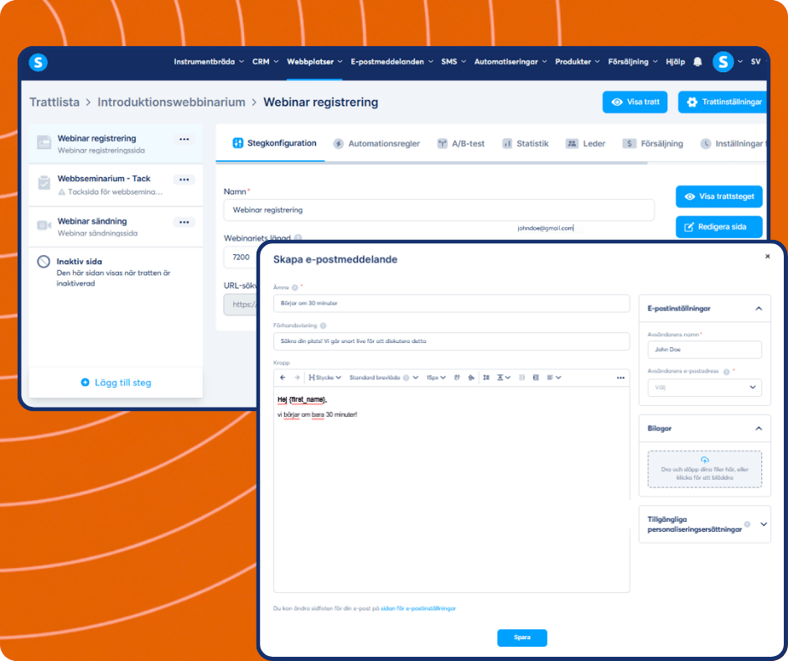Open more editor options (three dots)
The image size is (788, 661).
point(620,377)
